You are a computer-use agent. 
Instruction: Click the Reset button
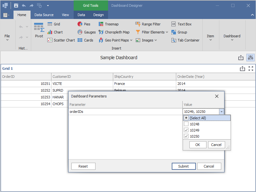click(83, 166)
